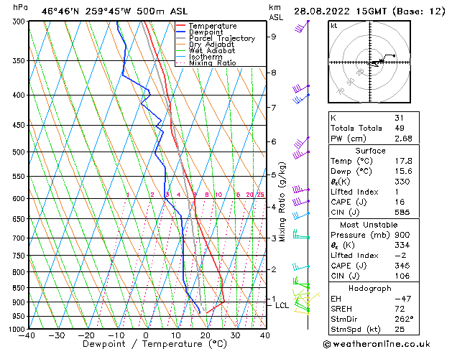Click the coordinates title '46°46'N 259°45'W 500m ASL'
The height and width of the screenshot is (349, 452).
pos(114,11)
